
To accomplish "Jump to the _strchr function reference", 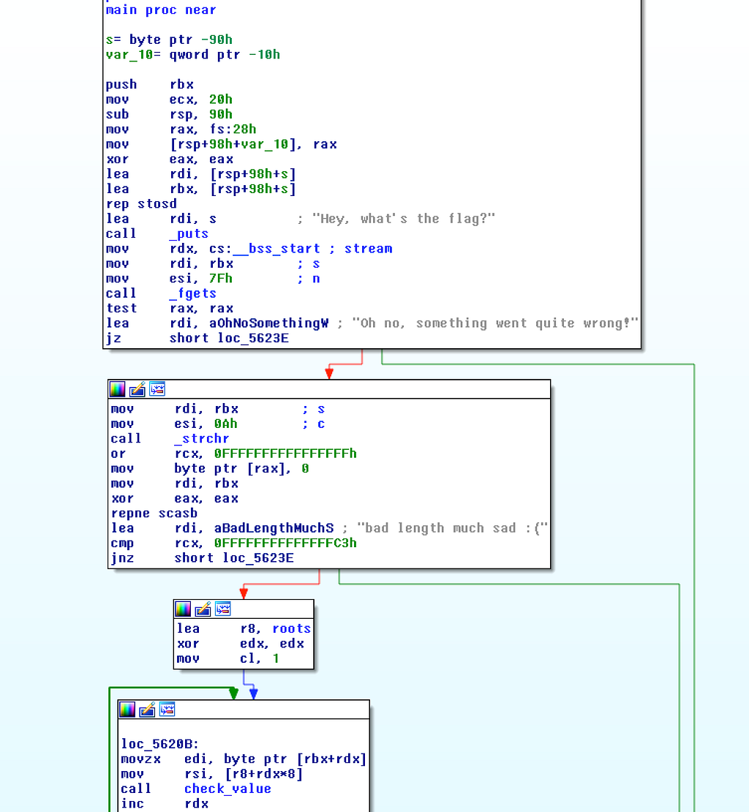I will click(x=201, y=439).
